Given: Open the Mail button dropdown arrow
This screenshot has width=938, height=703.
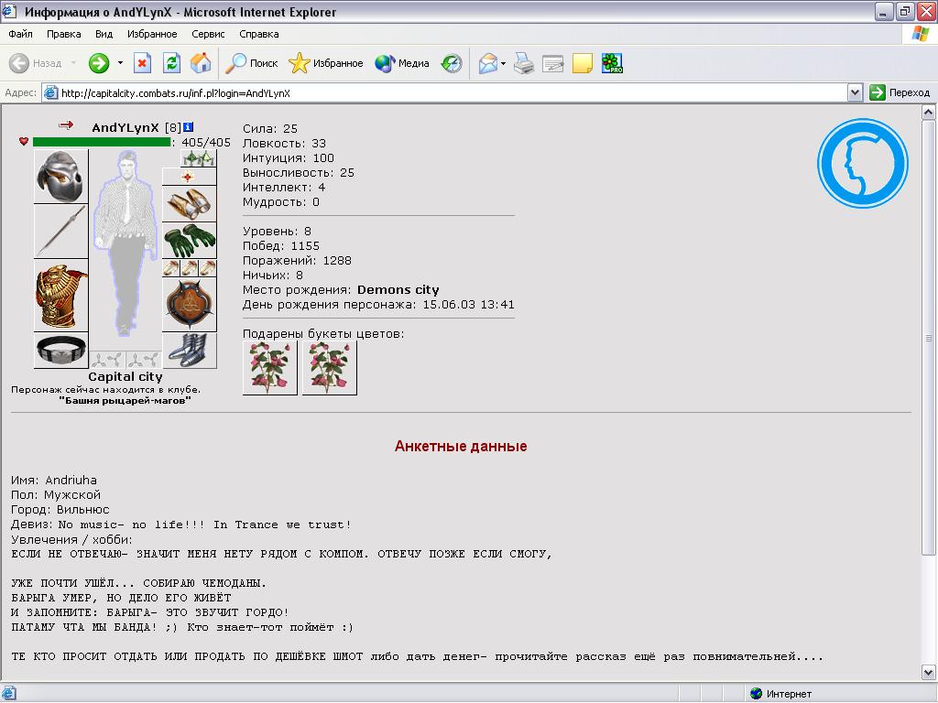Looking at the screenshot, I should [x=503, y=63].
